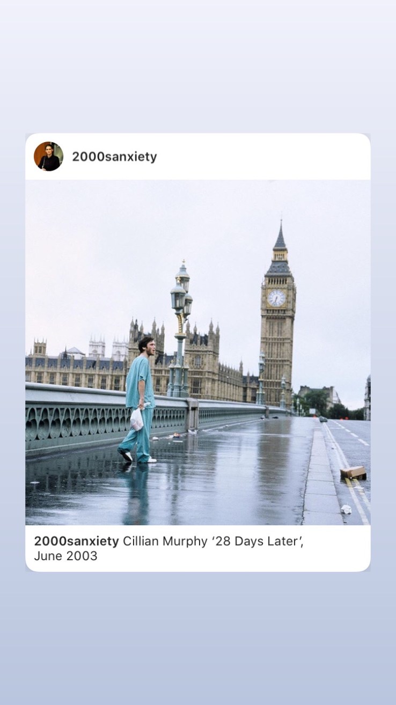
Task: Tap the crumpled paper near the curb
Action: tap(346, 509)
